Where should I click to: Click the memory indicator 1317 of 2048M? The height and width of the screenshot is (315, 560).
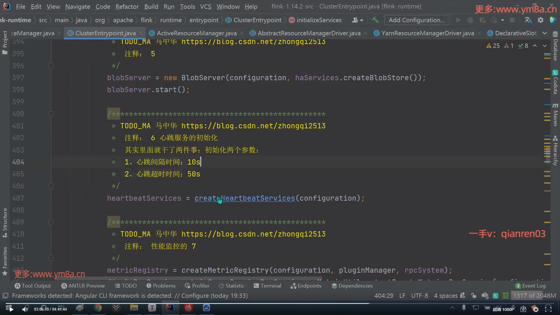coord(534,296)
